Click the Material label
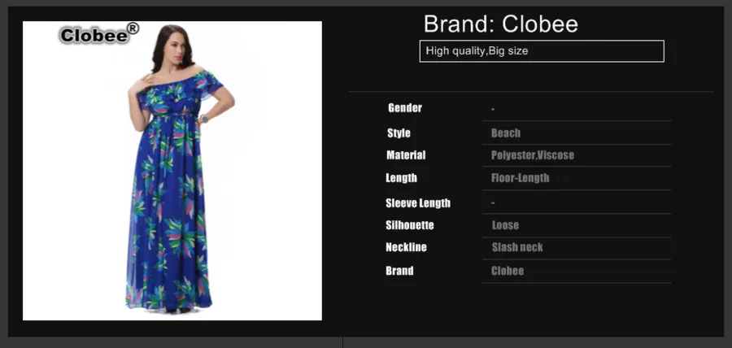 [x=406, y=154]
